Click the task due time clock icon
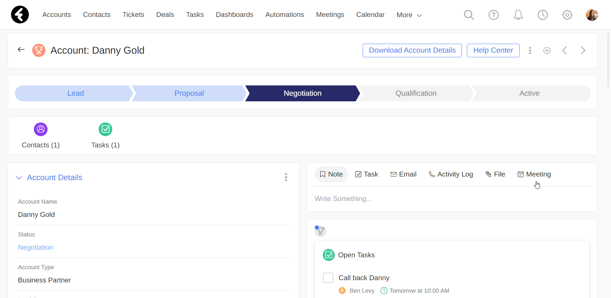 384,290
